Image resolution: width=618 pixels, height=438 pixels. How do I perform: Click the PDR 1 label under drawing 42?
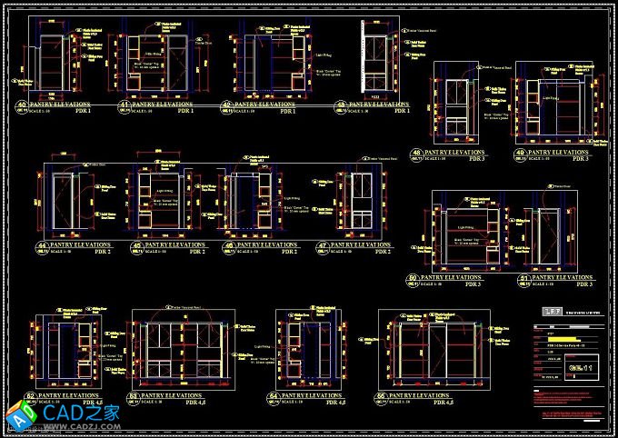[x=288, y=112]
